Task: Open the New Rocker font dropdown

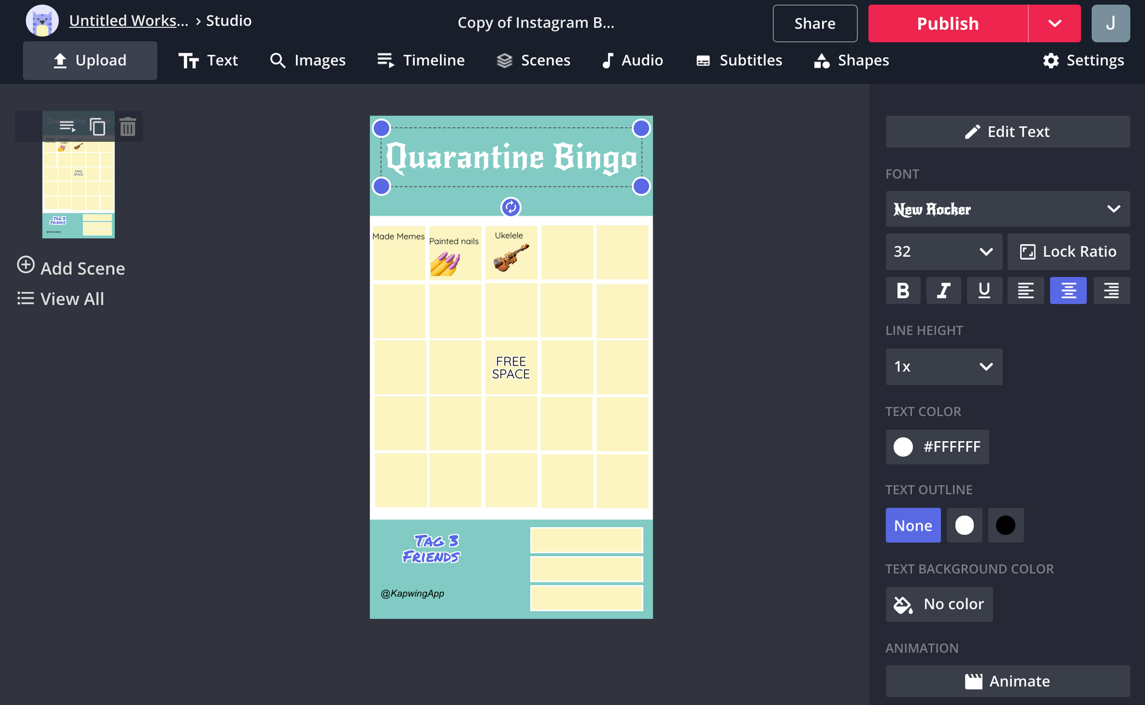Action: (1007, 209)
